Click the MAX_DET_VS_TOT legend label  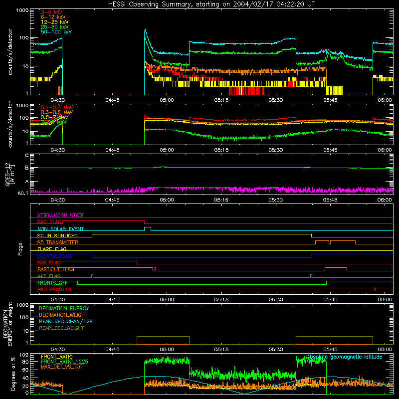61,367
